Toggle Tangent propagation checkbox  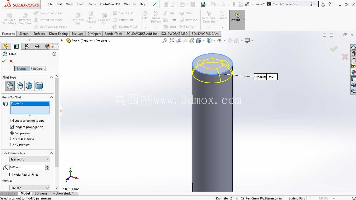[12, 127]
